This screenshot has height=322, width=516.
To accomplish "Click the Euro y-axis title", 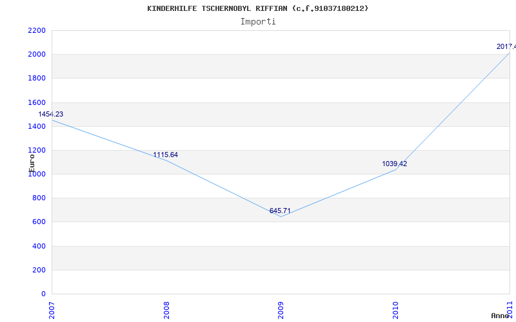I will 32,163.
